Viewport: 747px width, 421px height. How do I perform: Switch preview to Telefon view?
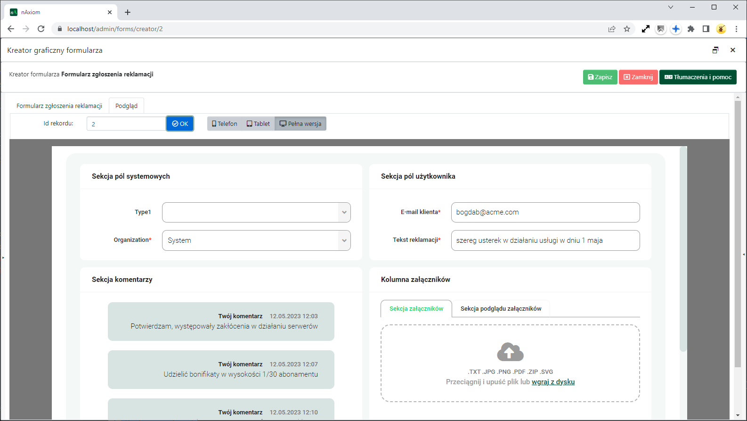[225, 124]
